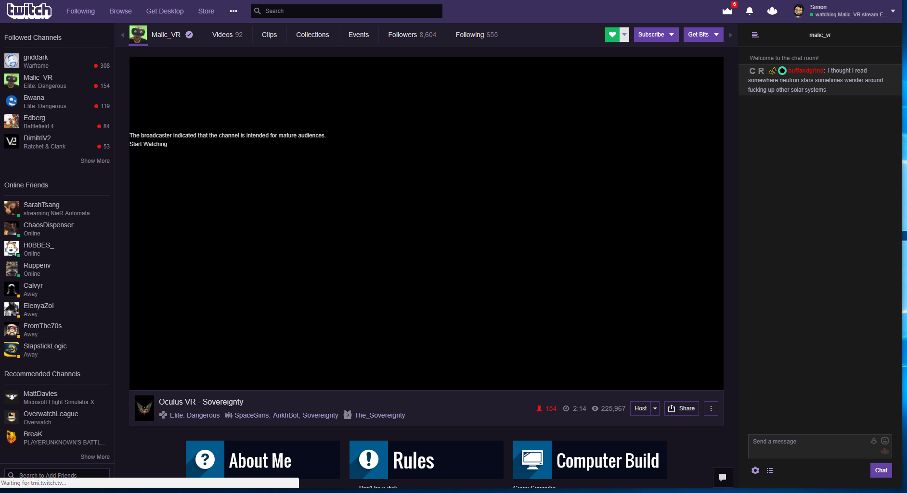Switch to the Clips tab

click(x=269, y=35)
